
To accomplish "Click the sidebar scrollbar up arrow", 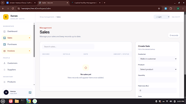I will [x=34, y=23].
